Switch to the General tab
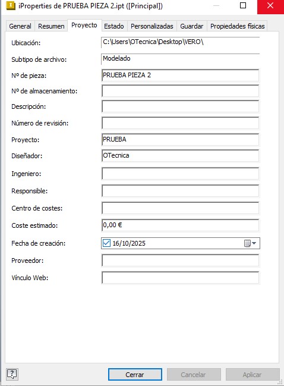The width and height of the screenshot is (284, 386). point(20,26)
